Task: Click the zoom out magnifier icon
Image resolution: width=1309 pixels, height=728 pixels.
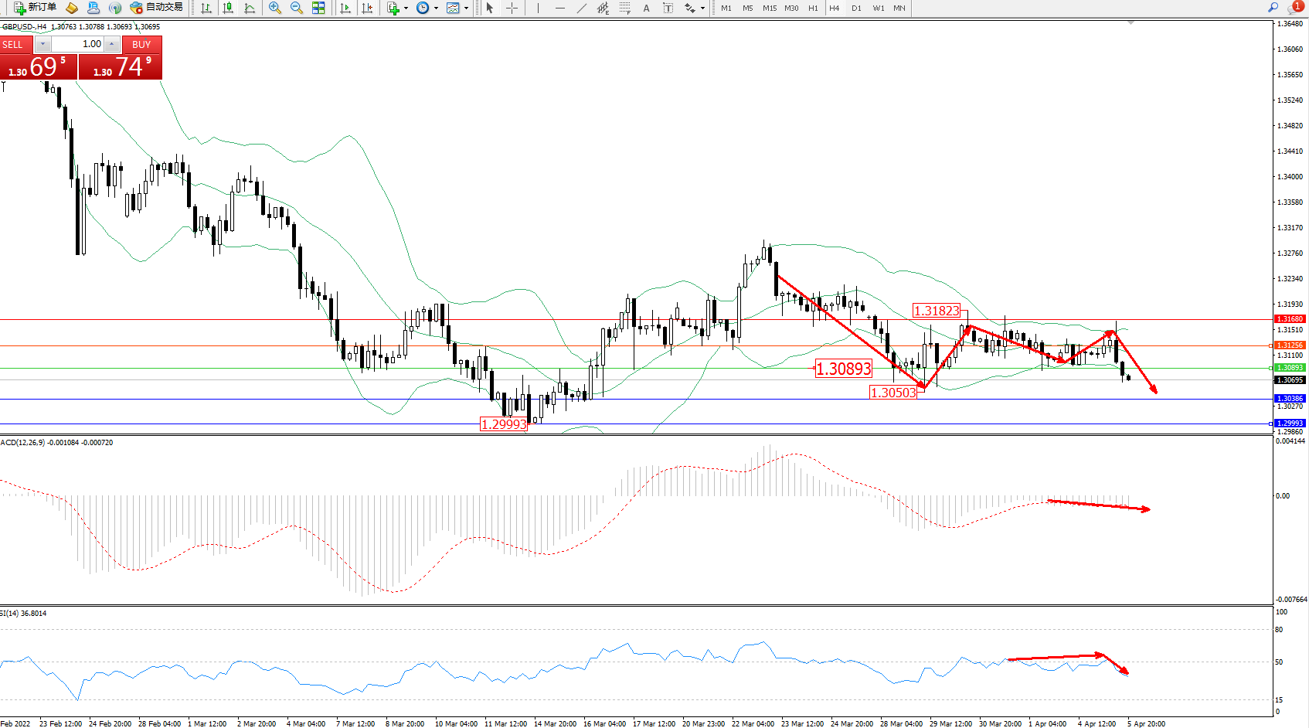Action: tap(296, 8)
